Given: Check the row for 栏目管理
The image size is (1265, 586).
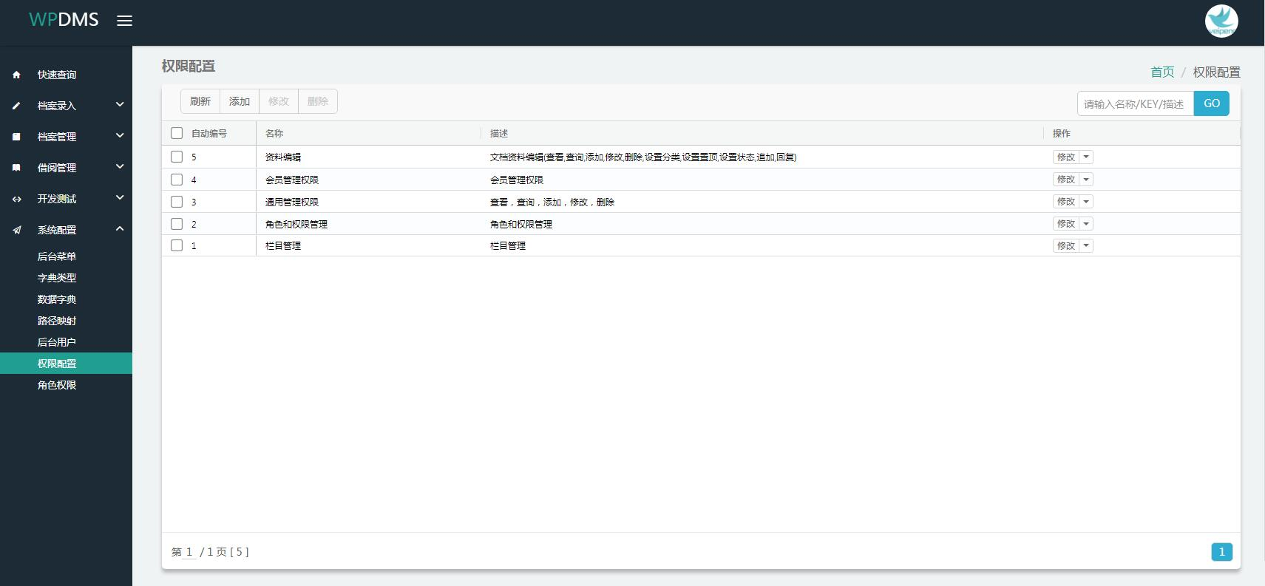Looking at the screenshot, I should [x=177, y=245].
